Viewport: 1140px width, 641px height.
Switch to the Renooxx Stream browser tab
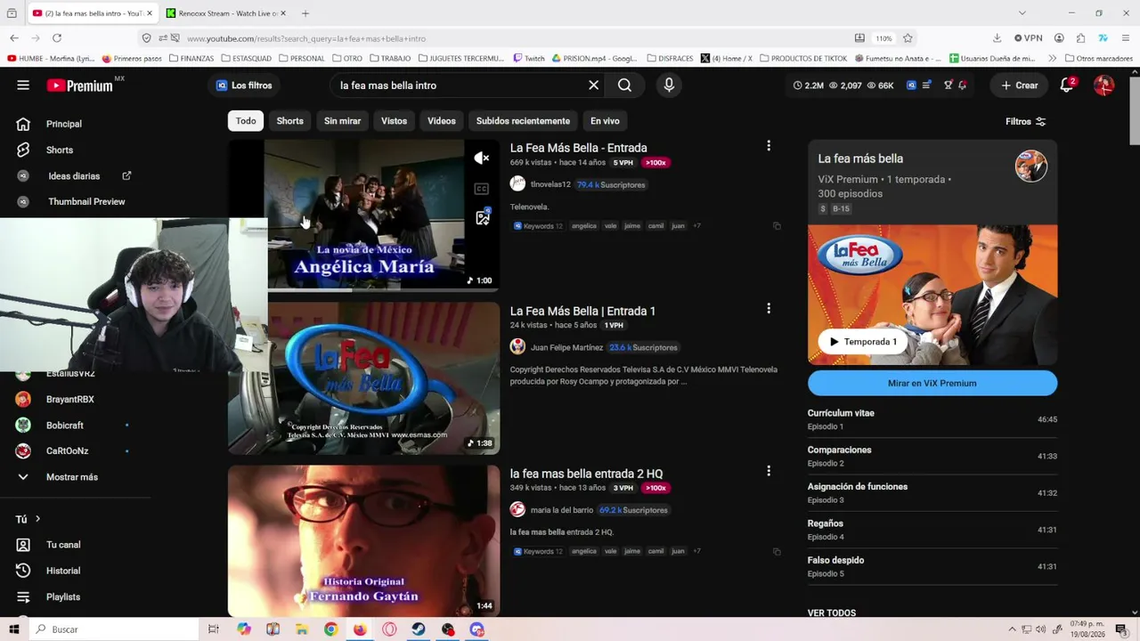point(227,13)
